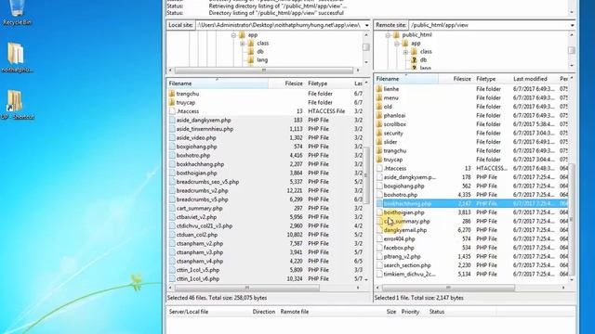Select remote boxgiohang.php file
This screenshot has width=595, height=334.
403,186
